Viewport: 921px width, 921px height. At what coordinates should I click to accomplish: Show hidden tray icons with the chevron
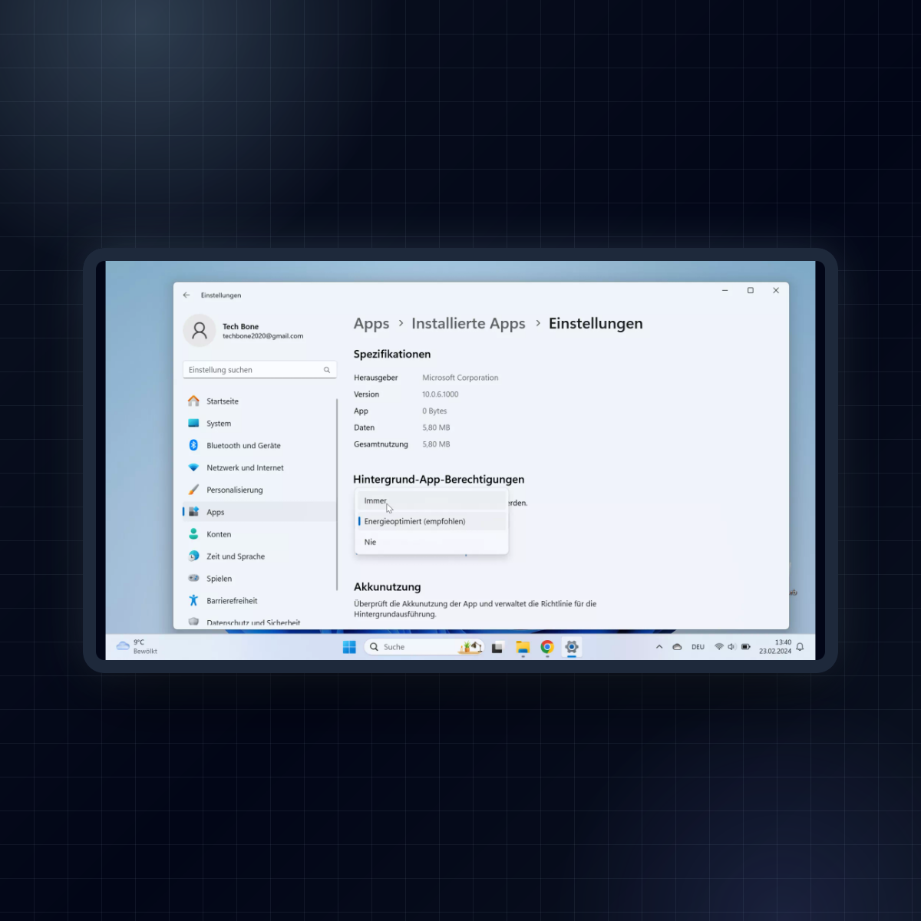click(x=659, y=647)
